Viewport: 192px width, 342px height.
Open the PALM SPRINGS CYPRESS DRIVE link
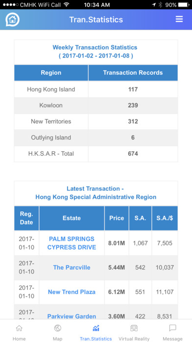(72, 243)
